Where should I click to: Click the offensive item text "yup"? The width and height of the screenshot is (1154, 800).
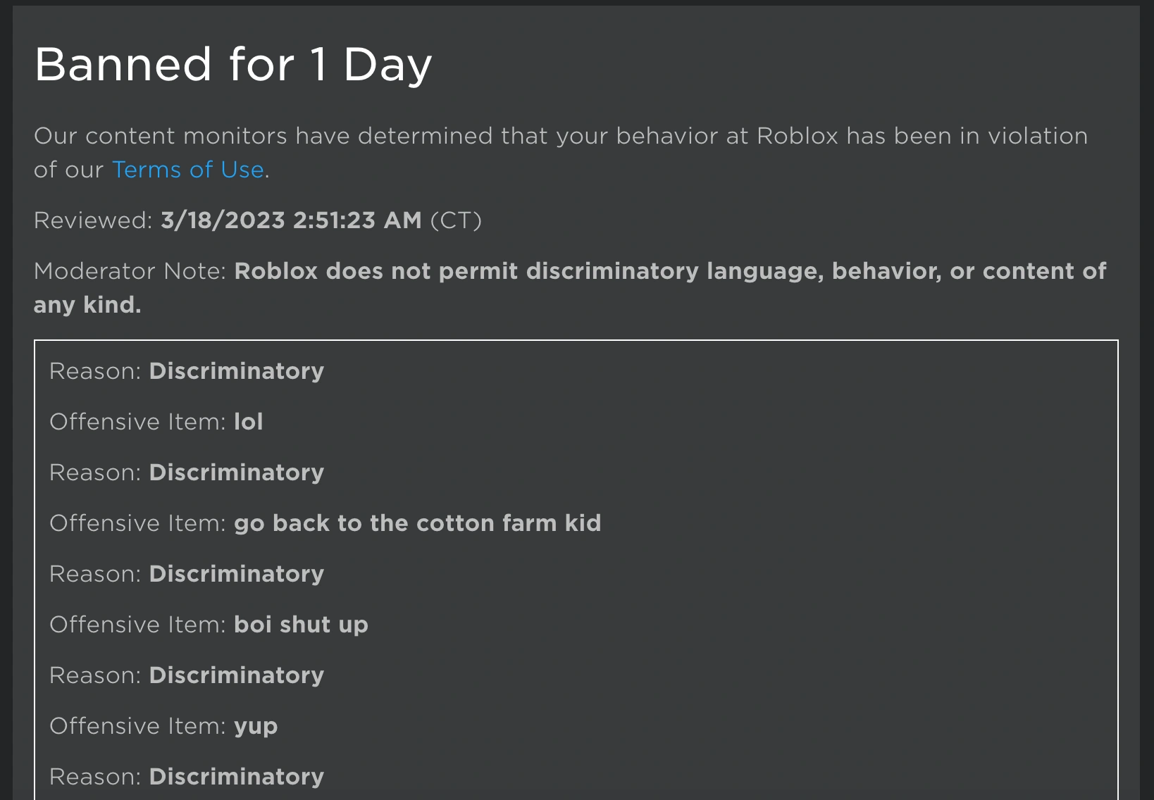pos(256,726)
